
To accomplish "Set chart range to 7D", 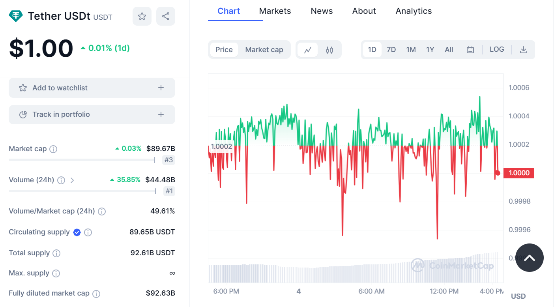I will click(391, 50).
